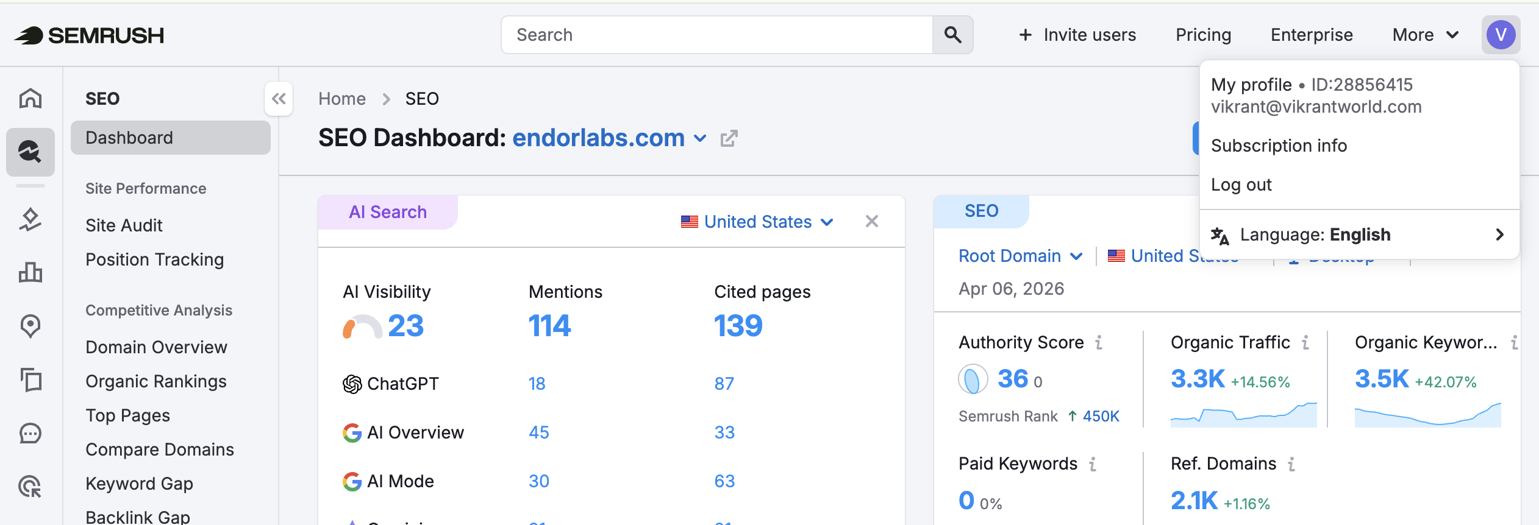This screenshot has width=1539, height=525.
Task: Open the Social chat bubble toolkit icon
Action: [30, 433]
